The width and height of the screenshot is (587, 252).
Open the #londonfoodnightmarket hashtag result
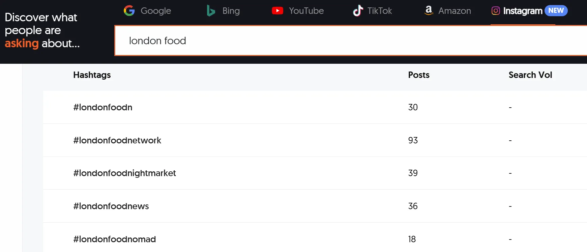pyautogui.click(x=125, y=173)
